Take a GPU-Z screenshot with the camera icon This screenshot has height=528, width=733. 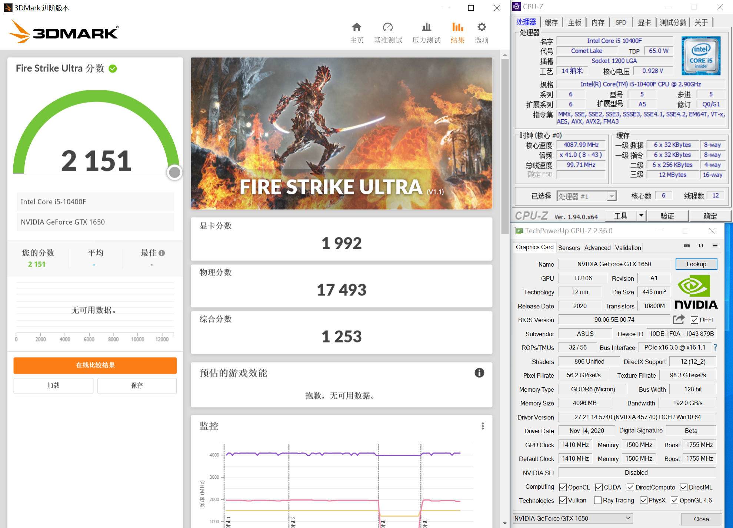click(687, 245)
